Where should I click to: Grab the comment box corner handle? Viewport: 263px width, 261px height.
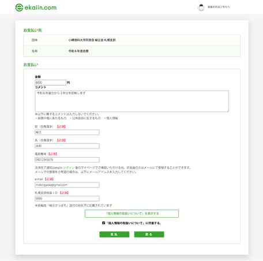point(228,111)
